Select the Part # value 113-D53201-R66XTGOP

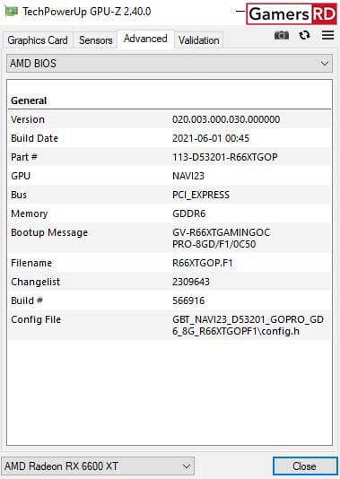pos(225,157)
